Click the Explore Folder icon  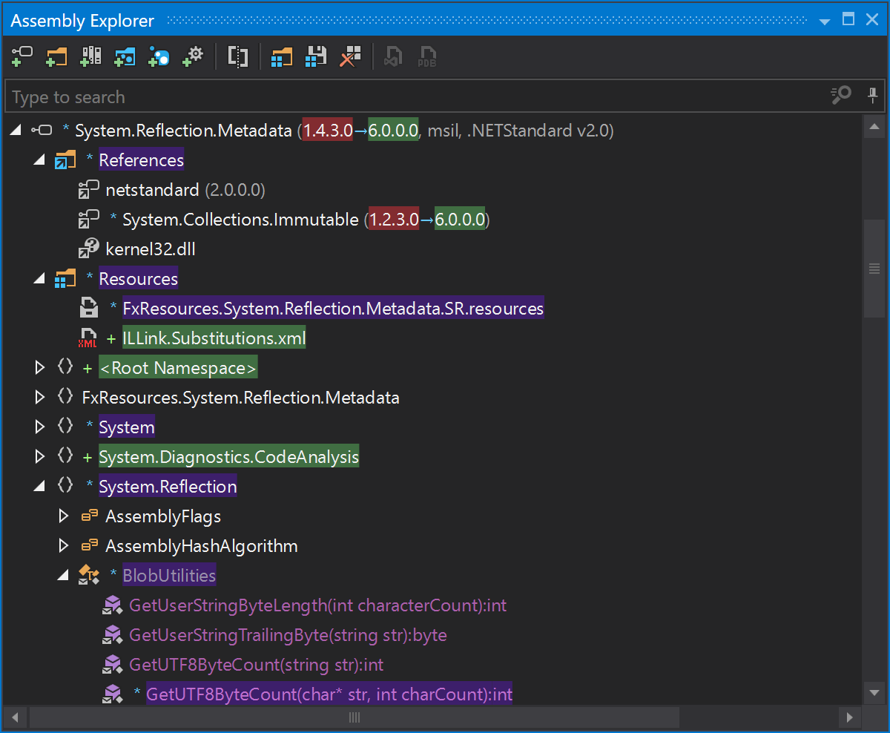[56, 56]
